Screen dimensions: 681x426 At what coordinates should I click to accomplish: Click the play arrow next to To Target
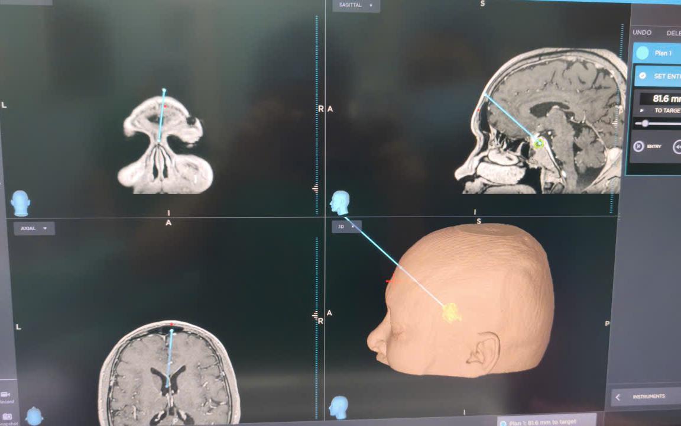click(643, 111)
